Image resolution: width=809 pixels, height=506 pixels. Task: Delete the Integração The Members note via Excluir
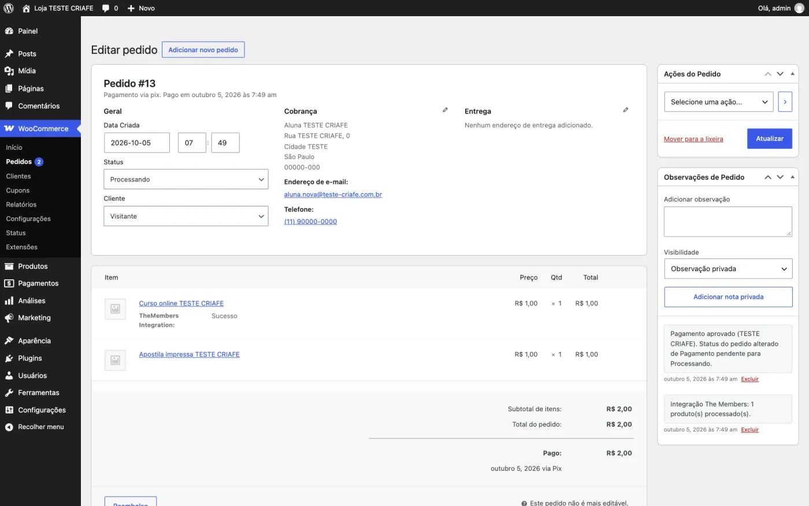point(750,430)
